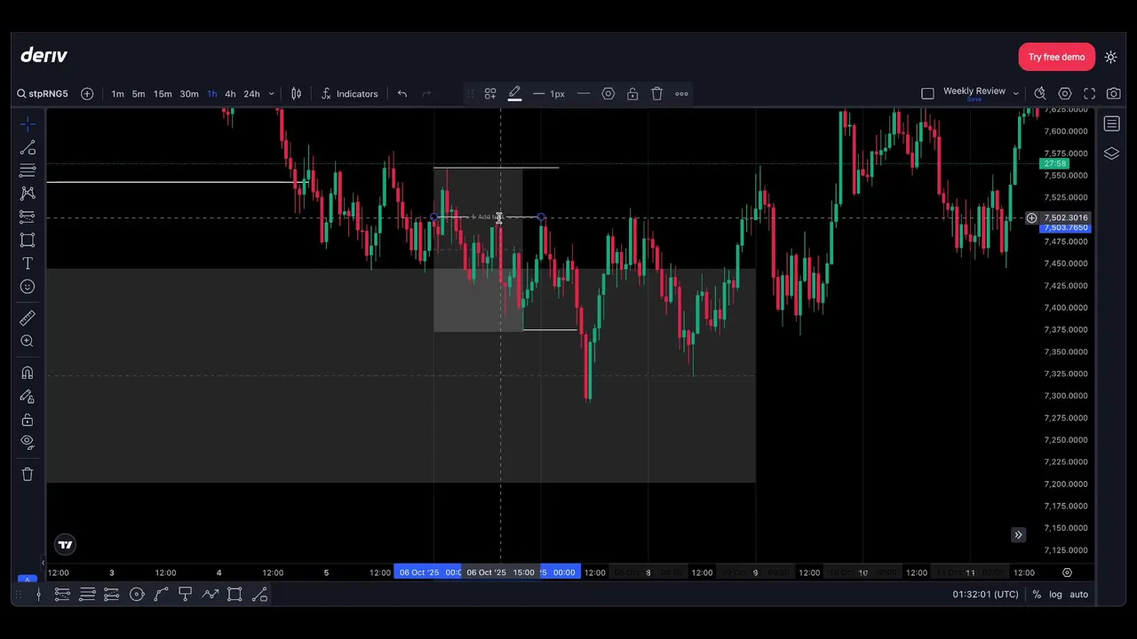The height and width of the screenshot is (639, 1137).
Task: Toggle percentage scale
Action: click(x=1037, y=595)
